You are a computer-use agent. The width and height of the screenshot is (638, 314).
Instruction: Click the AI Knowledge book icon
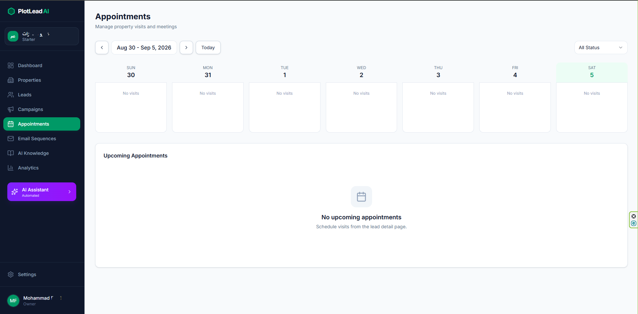tap(11, 153)
